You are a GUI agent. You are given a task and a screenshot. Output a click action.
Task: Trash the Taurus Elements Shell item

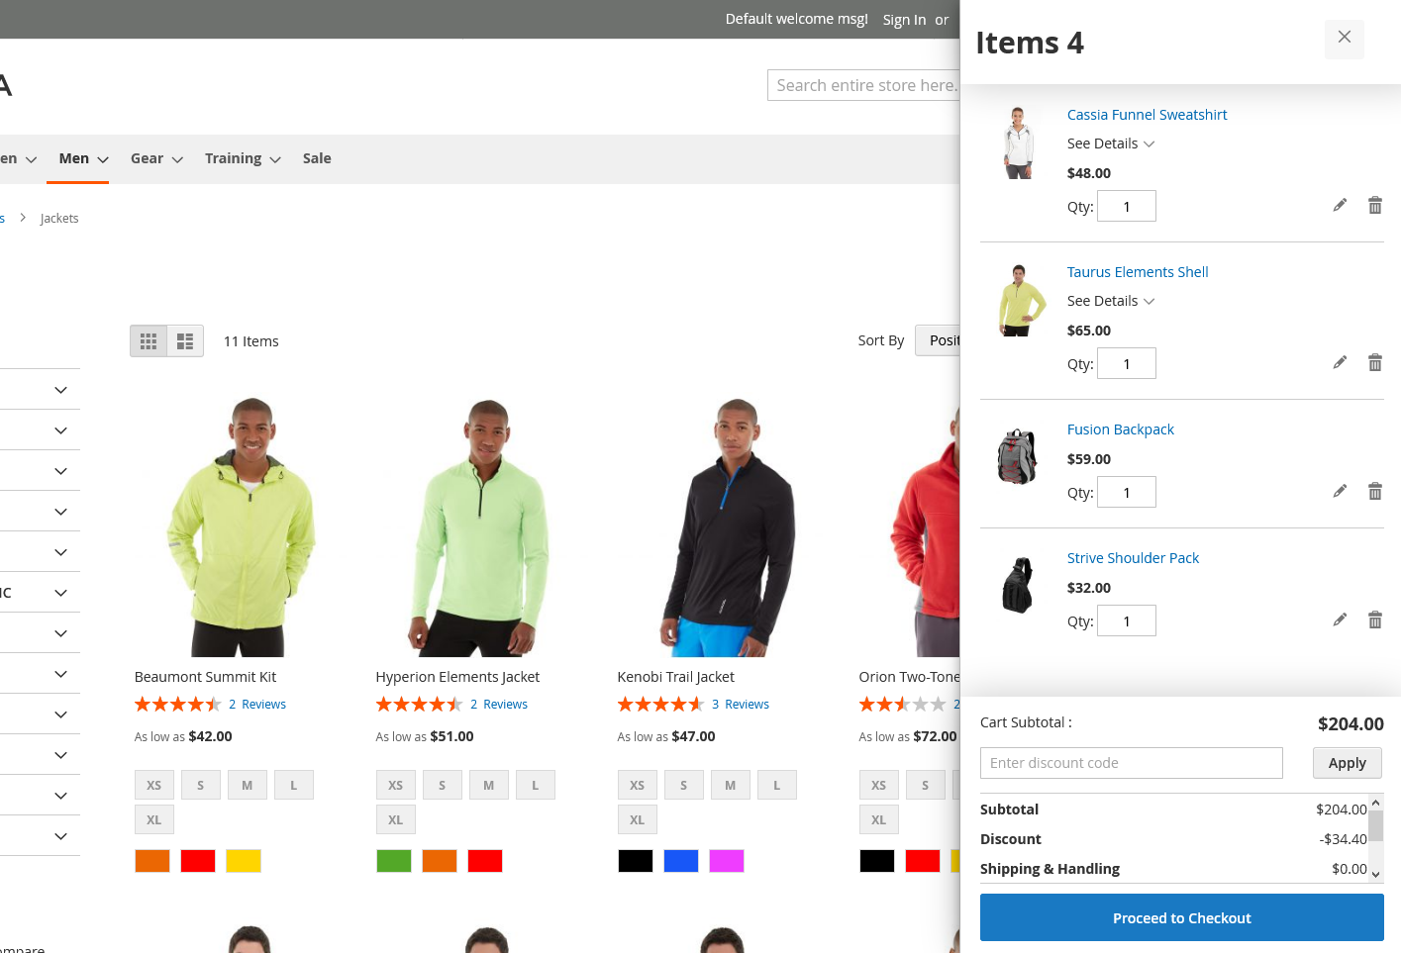(1374, 363)
